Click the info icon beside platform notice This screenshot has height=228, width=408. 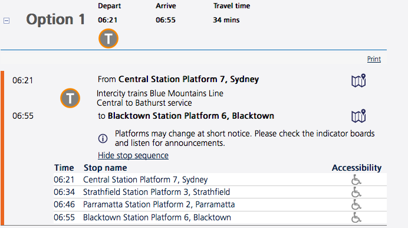(x=103, y=138)
